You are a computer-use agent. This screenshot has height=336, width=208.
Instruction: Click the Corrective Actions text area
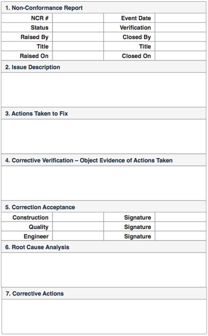coord(104,317)
